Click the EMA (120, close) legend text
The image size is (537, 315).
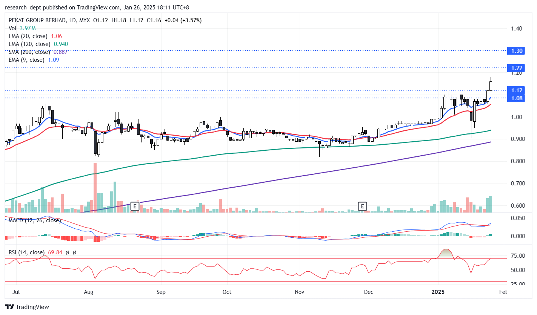29,44
